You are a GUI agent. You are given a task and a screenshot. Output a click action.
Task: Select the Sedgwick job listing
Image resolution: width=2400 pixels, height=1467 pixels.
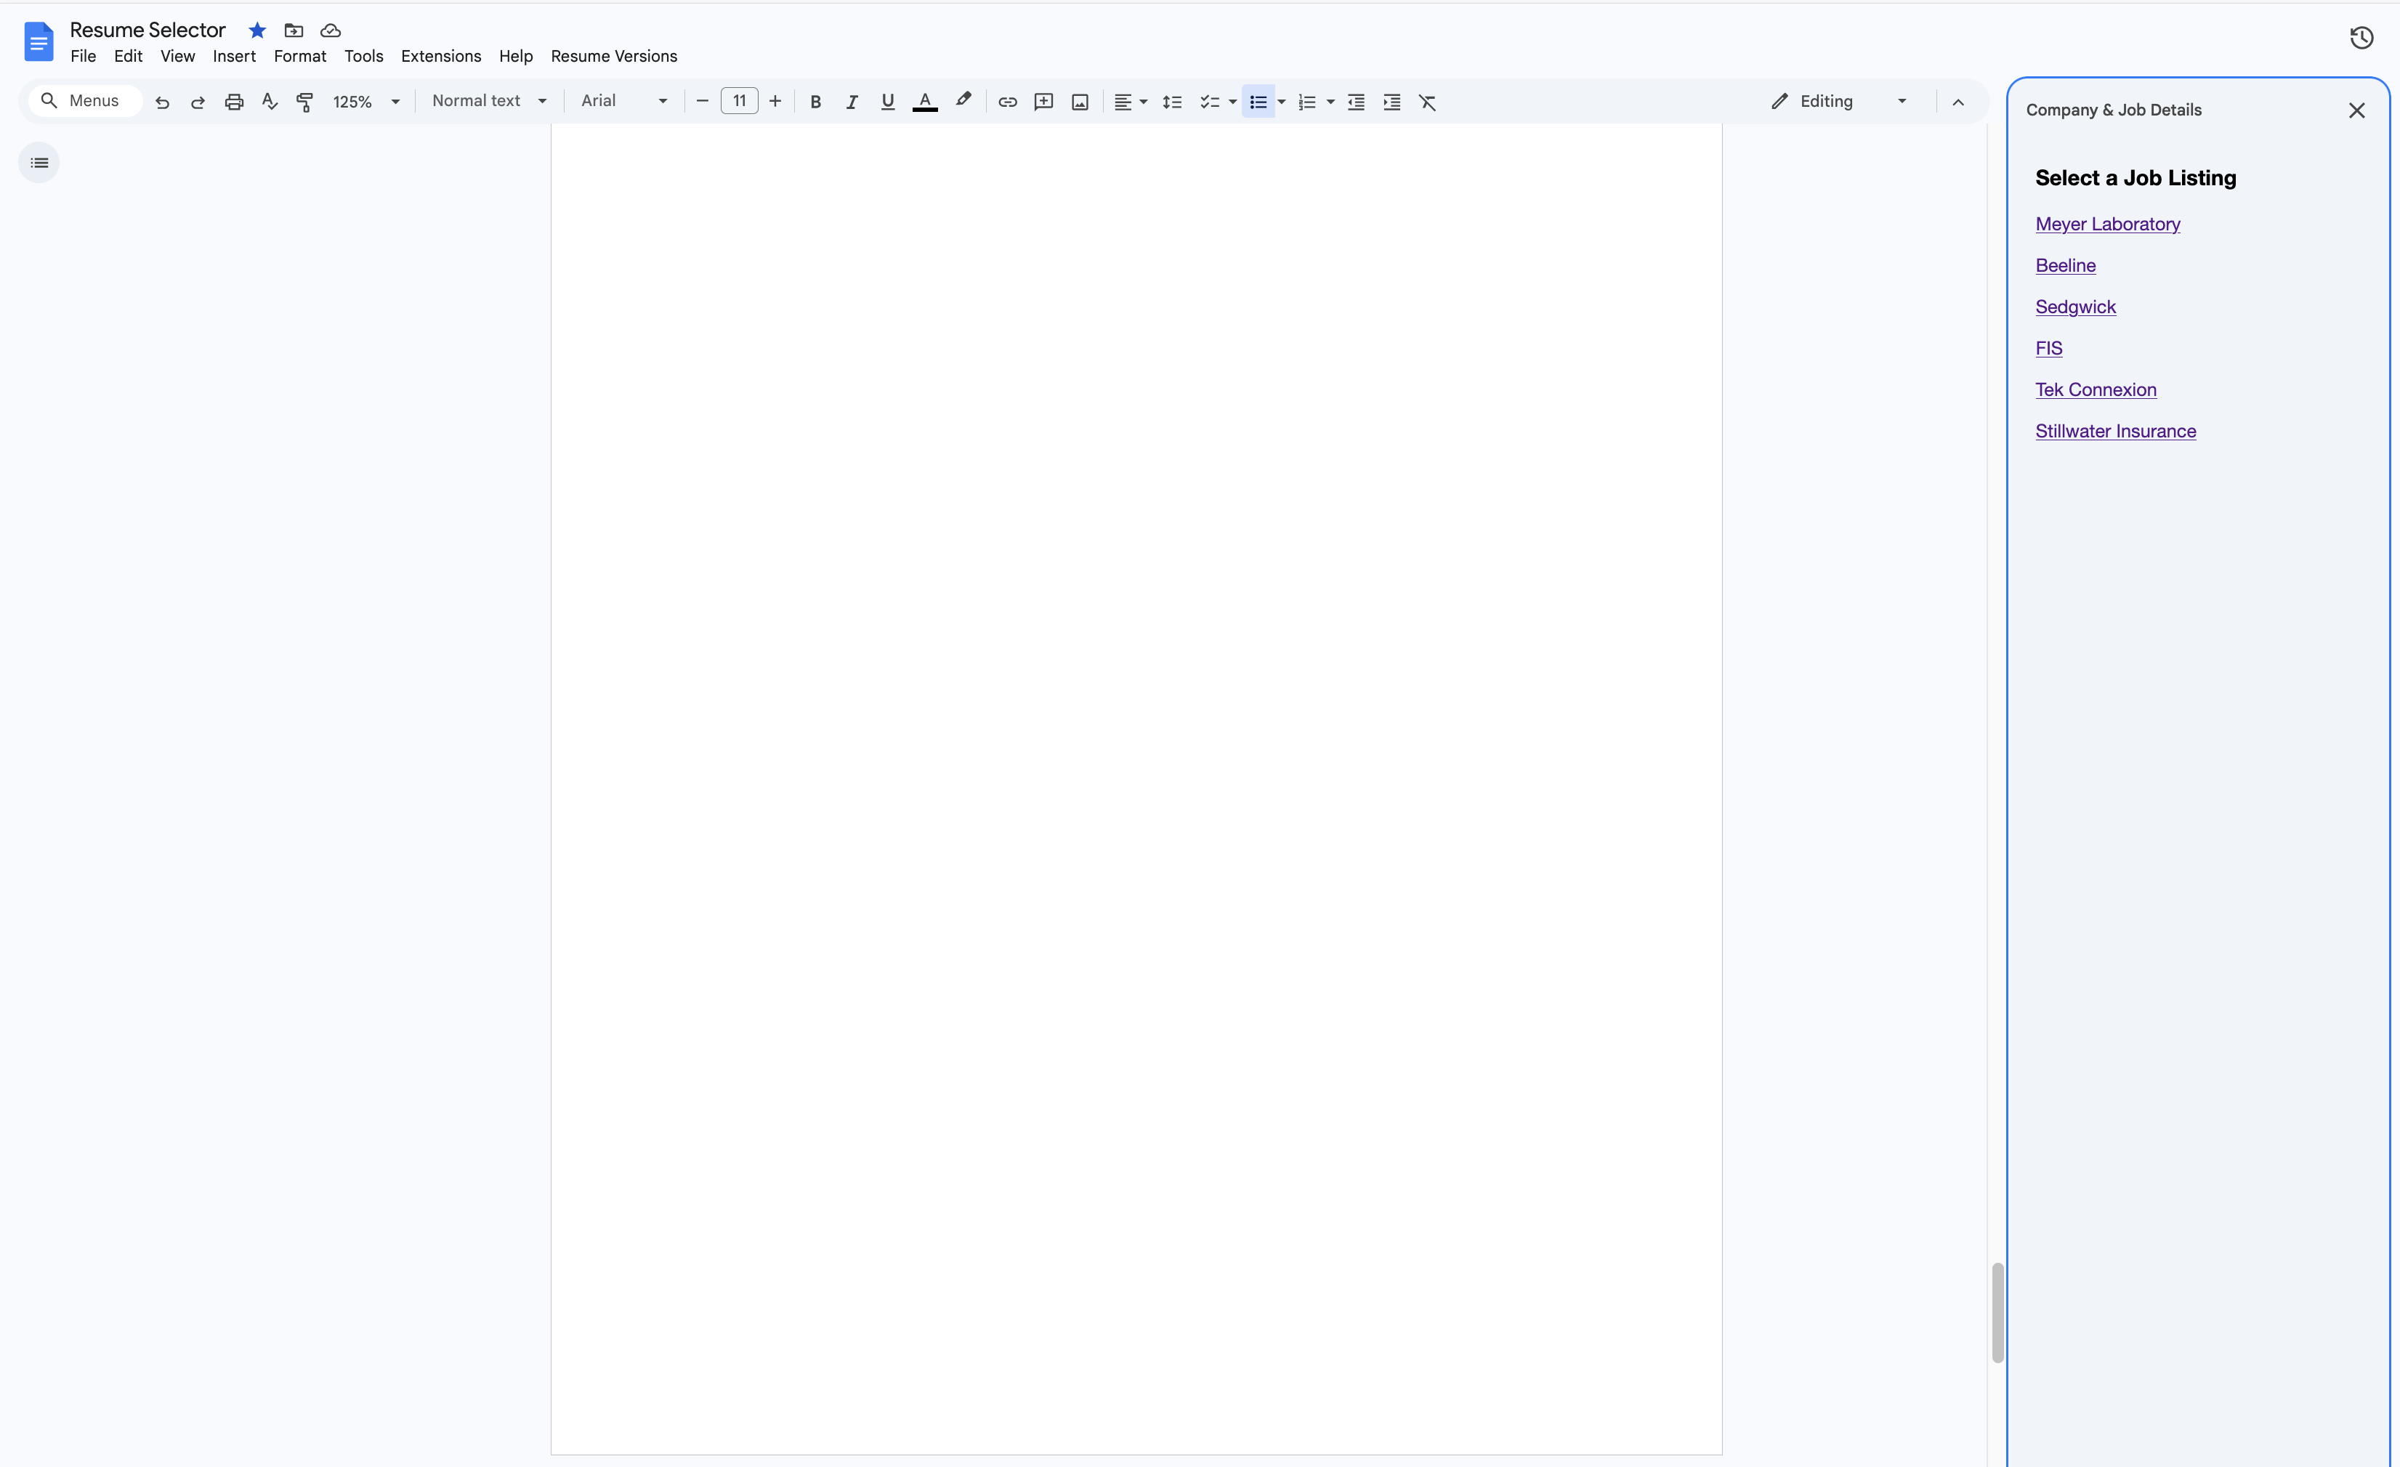2074,307
